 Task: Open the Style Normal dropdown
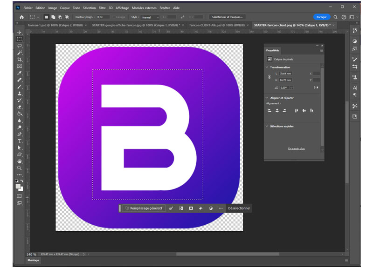(x=150, y=17)
